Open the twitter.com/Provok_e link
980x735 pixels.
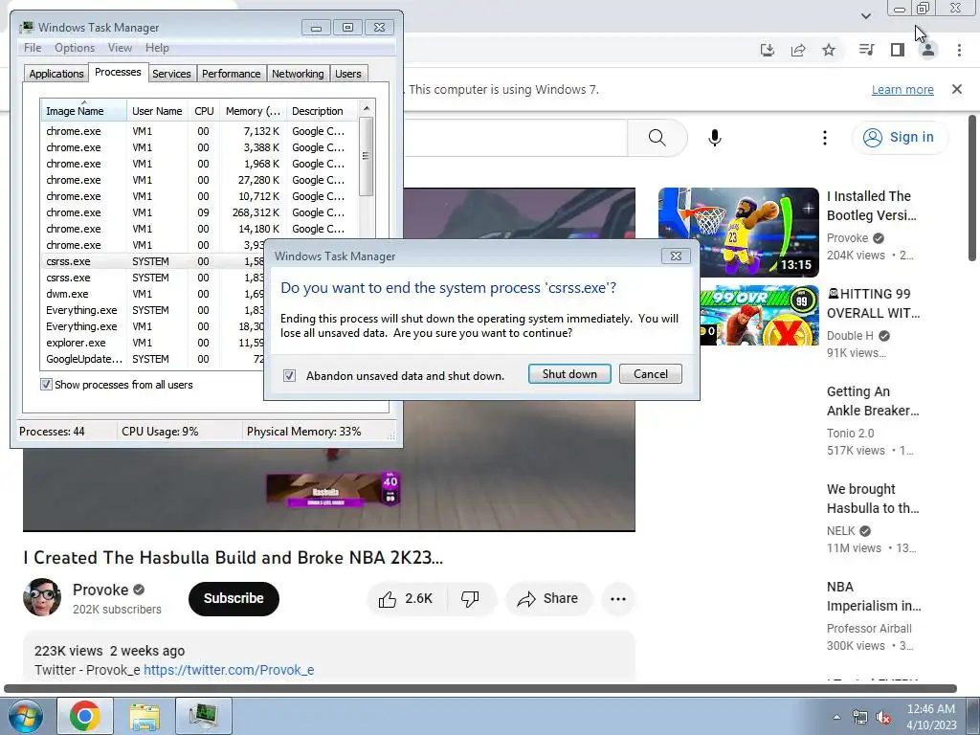(x=229, y=670)
